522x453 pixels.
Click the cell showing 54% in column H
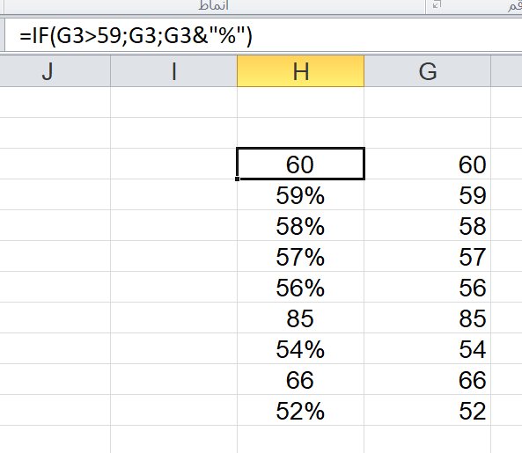pyautogui.click(x=301, y=348)
